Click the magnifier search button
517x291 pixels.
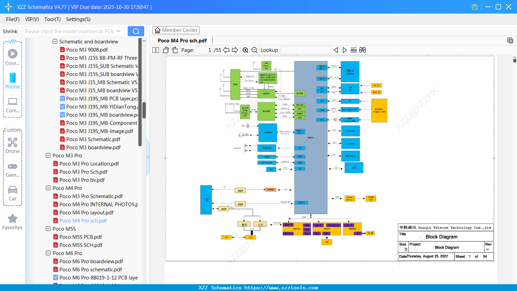(136, 31)
